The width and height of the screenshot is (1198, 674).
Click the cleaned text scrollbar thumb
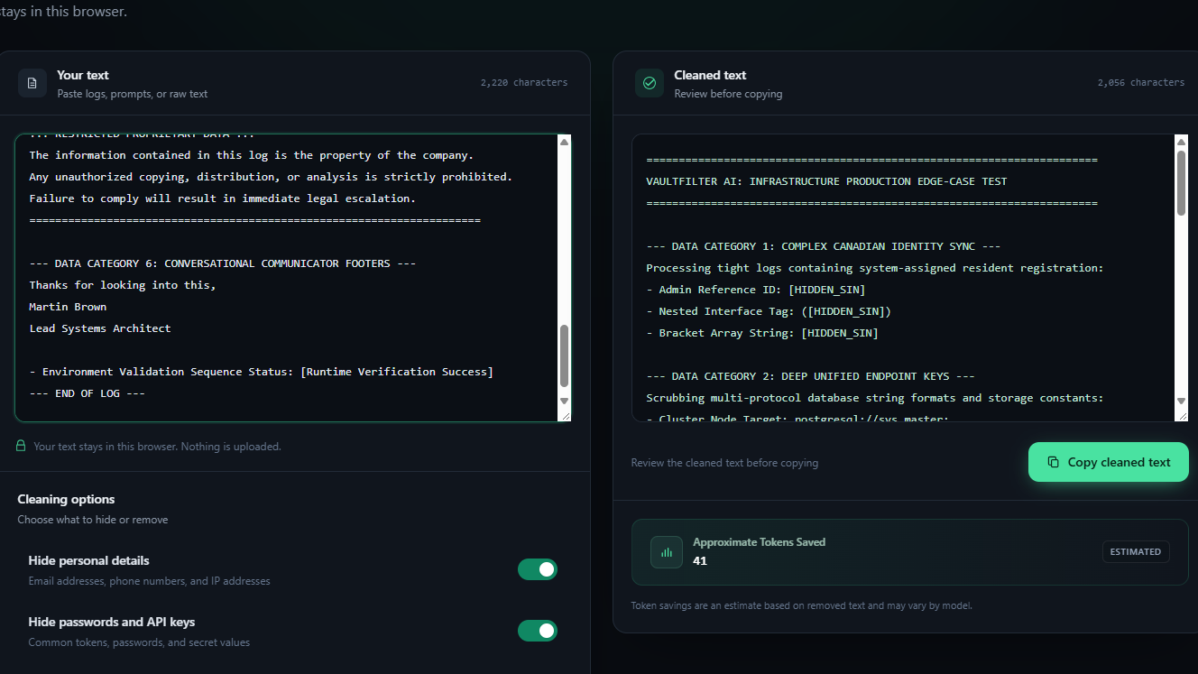[1182, 182]
